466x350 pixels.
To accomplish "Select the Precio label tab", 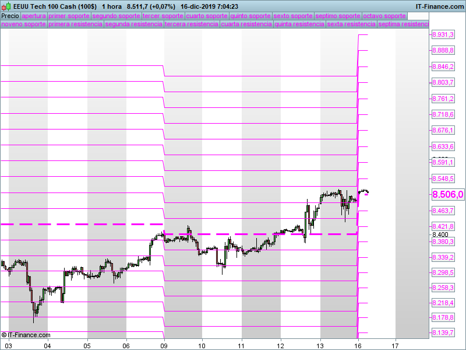I will point(10,16).
